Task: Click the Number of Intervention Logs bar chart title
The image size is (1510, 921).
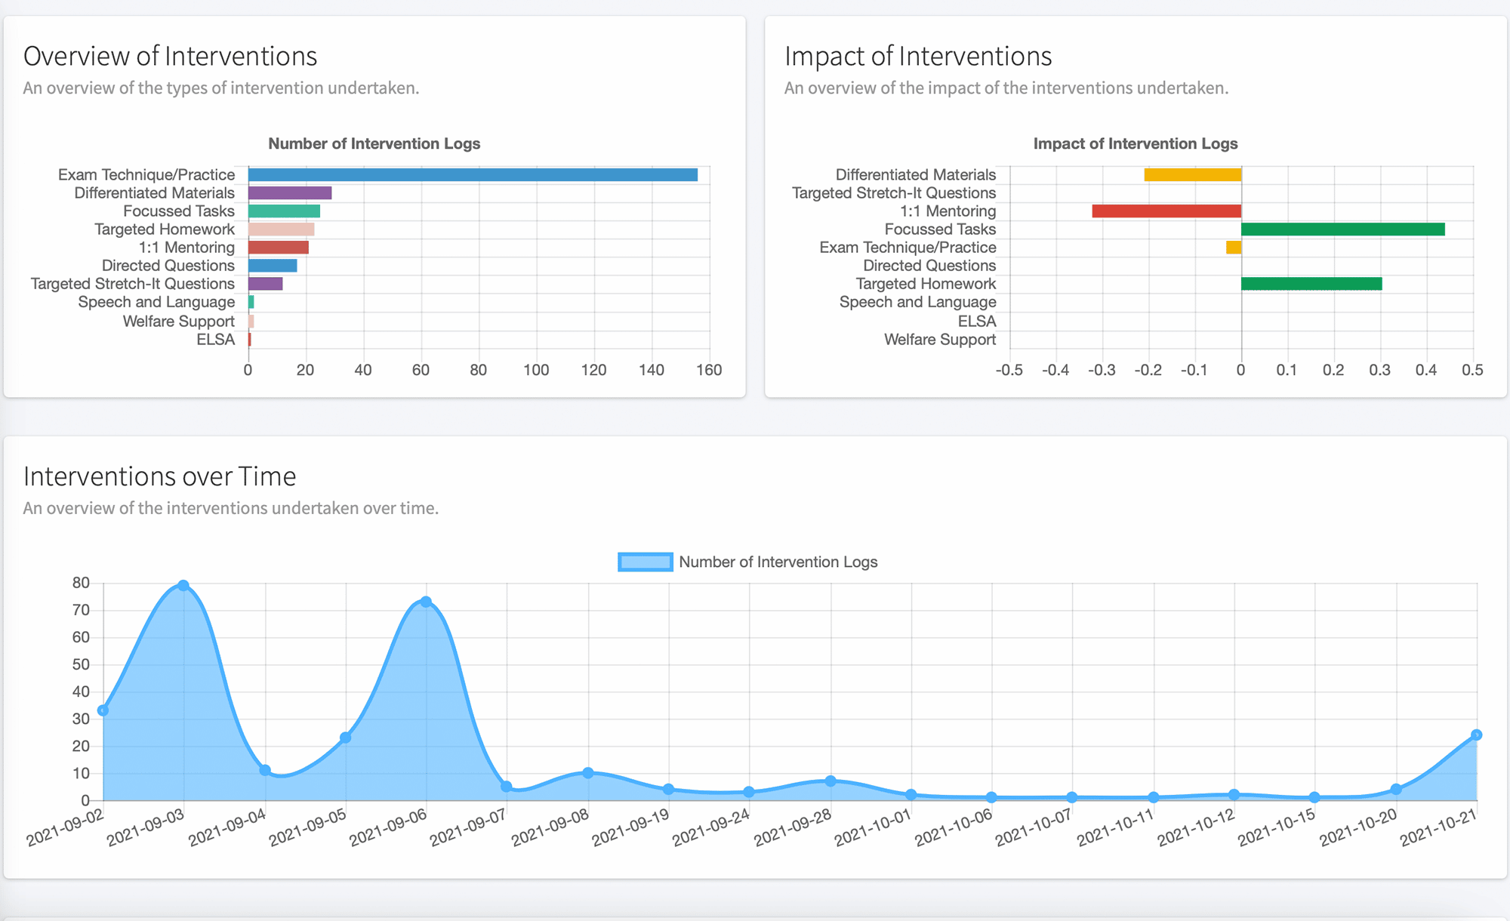Action: click(374, 143)
